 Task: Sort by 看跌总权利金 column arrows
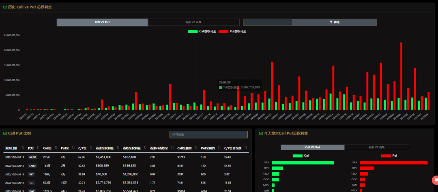tap(145, 147)
